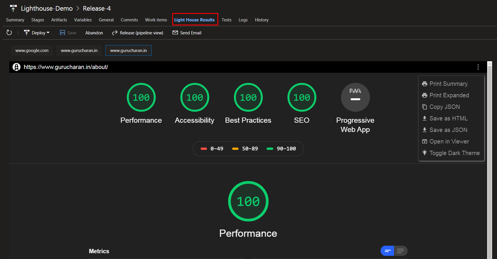
Task: Switch to the Logs tab
Action: (x=243, y=20)
